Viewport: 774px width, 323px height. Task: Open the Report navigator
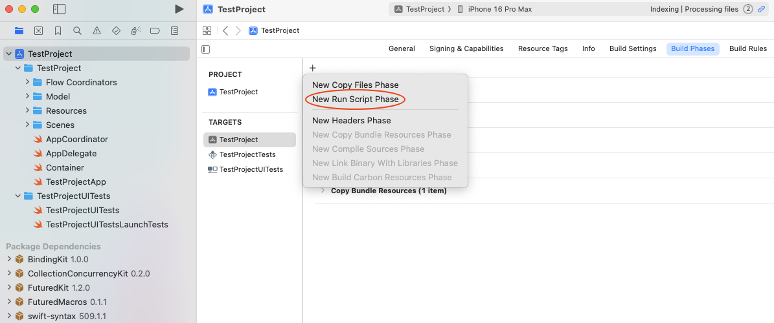point(174,30)
